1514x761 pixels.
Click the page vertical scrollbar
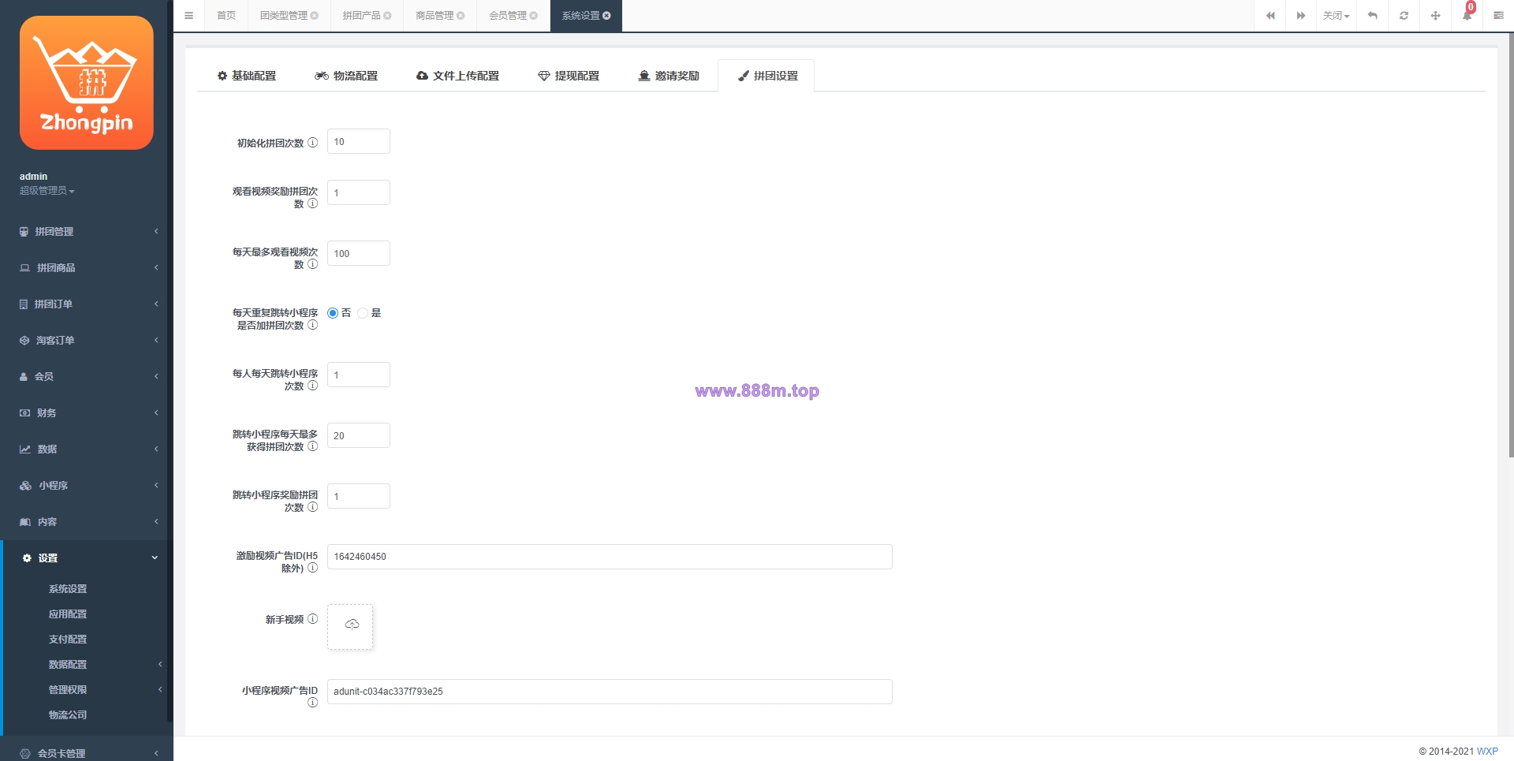coord(1511,244)
